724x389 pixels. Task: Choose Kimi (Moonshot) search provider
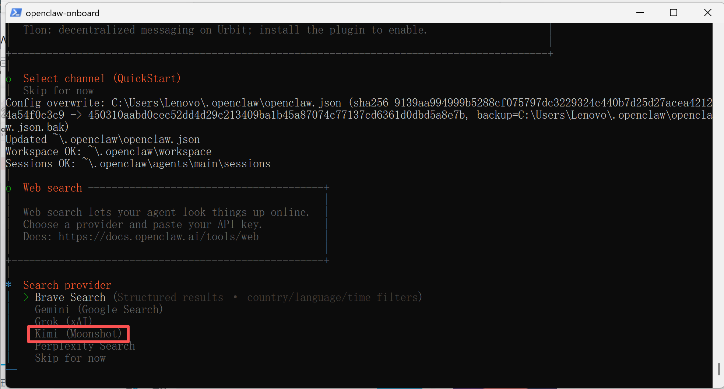click(x=78, y=334)
